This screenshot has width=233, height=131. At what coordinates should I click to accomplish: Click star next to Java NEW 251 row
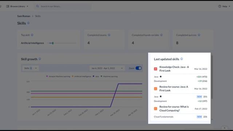tap(161, 96)
